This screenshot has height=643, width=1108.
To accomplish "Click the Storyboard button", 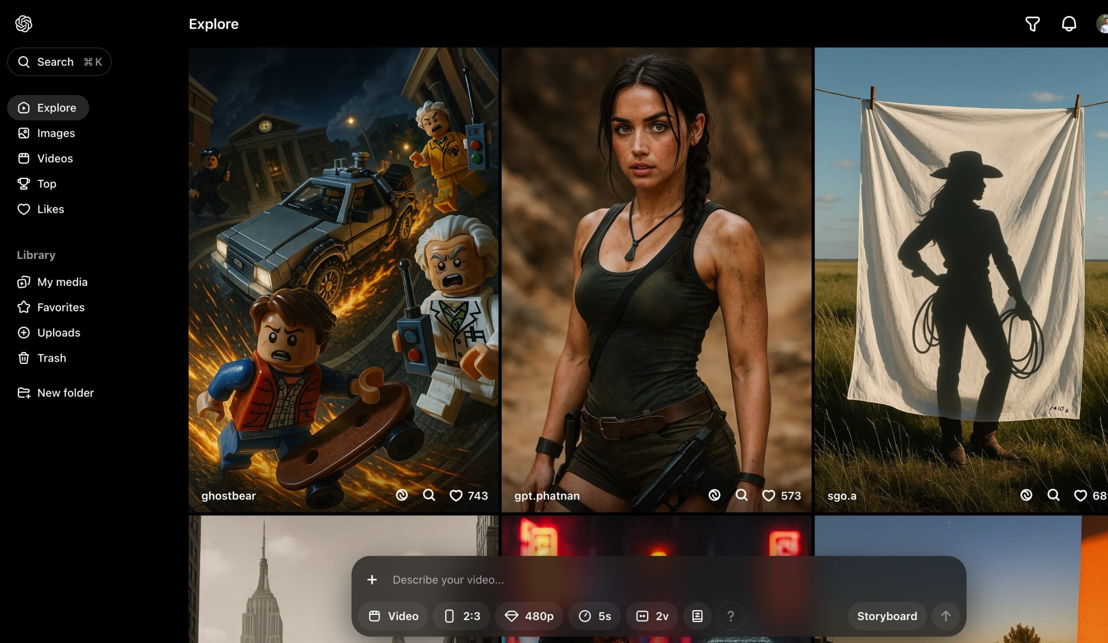I will [886, 616].
